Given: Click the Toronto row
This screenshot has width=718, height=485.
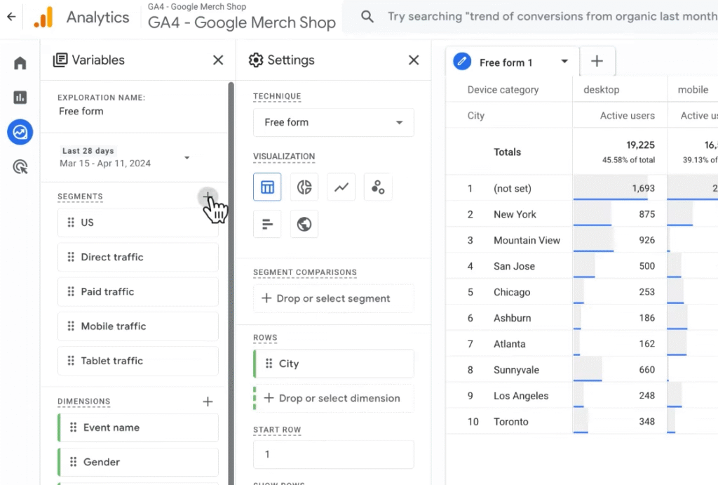Looking at the screenshot, I should pos(582,422).
